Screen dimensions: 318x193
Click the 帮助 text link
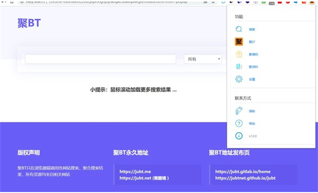pyautogui.click(x=252, y=124)
